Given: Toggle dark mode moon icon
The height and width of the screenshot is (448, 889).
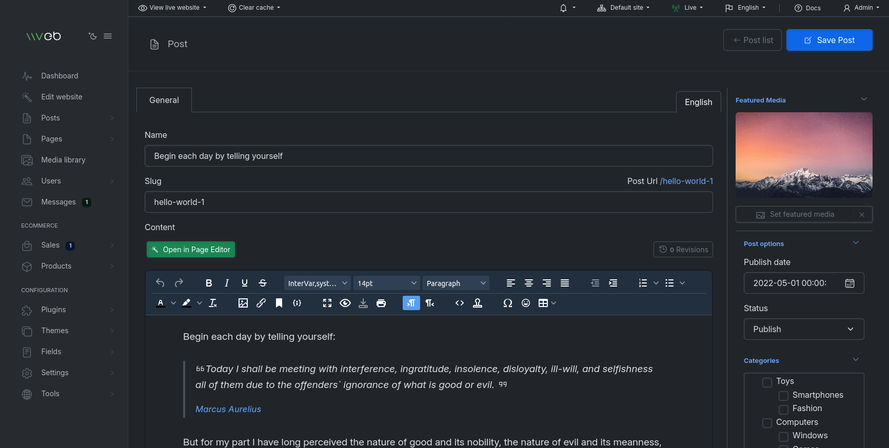Looking at the screenshot, I should pos(92,36).
